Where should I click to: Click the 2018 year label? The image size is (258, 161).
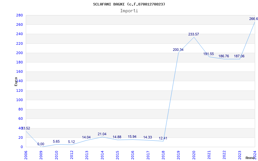pyautogui.click(x=163, y=155)
